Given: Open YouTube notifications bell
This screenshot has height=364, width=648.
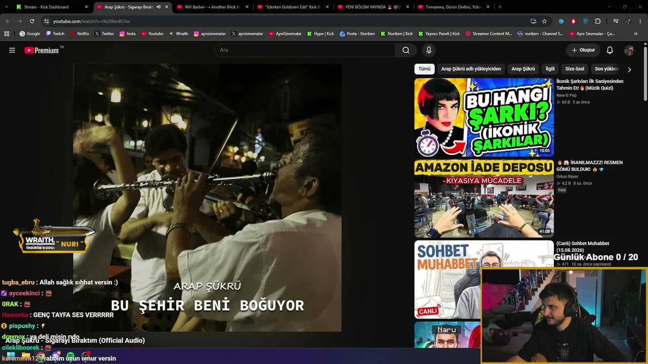Looking at the screenshot, I should tap(610, 50).
